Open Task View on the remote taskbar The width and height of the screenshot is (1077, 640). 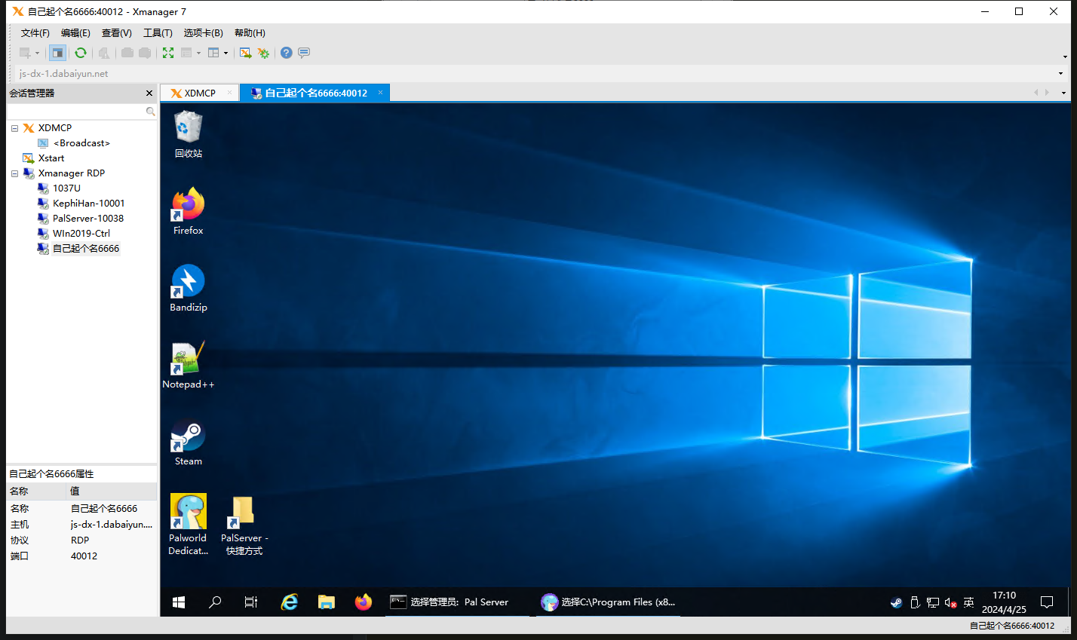click(251, 602)
